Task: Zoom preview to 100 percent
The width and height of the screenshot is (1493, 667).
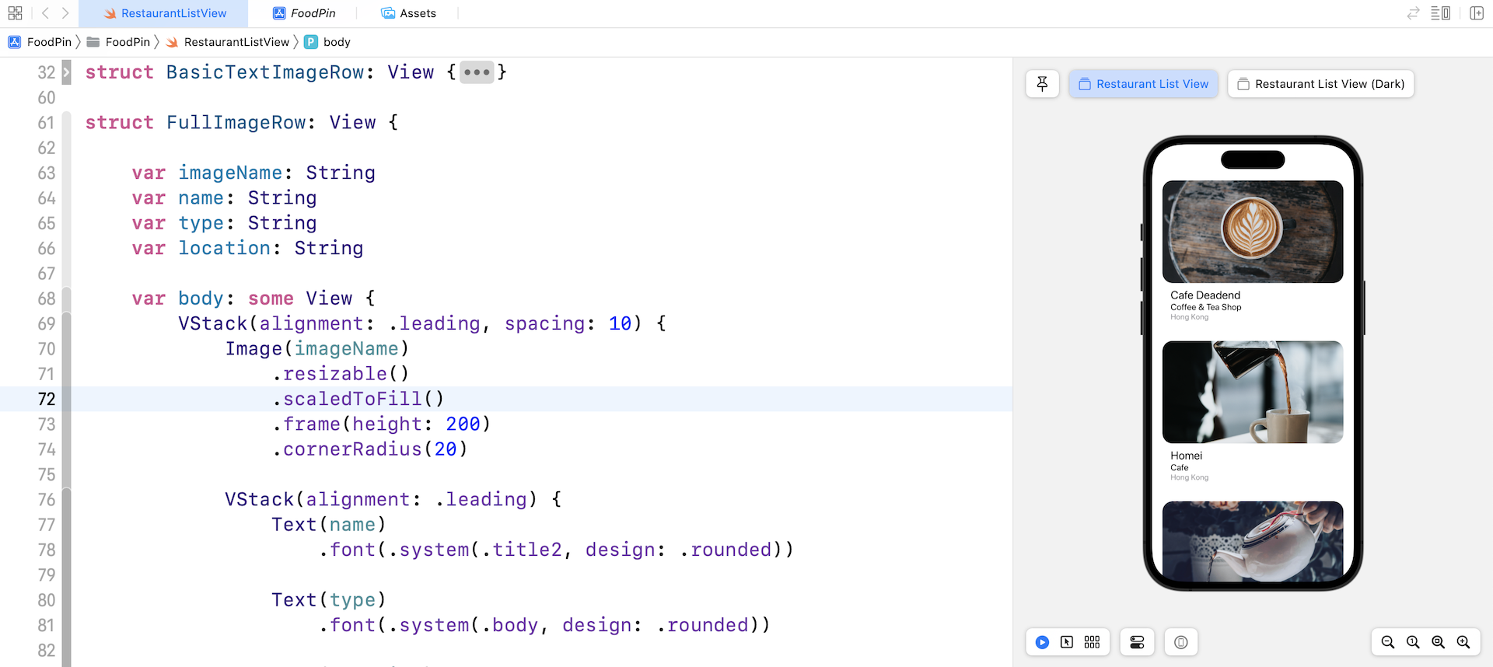Action: coord(1413,642)
